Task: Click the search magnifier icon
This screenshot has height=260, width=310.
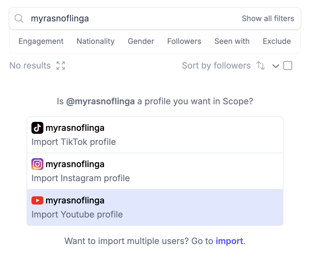Action: 19,18
